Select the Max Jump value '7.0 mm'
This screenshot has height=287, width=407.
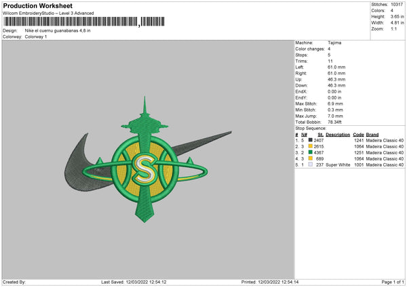[335, 116]
